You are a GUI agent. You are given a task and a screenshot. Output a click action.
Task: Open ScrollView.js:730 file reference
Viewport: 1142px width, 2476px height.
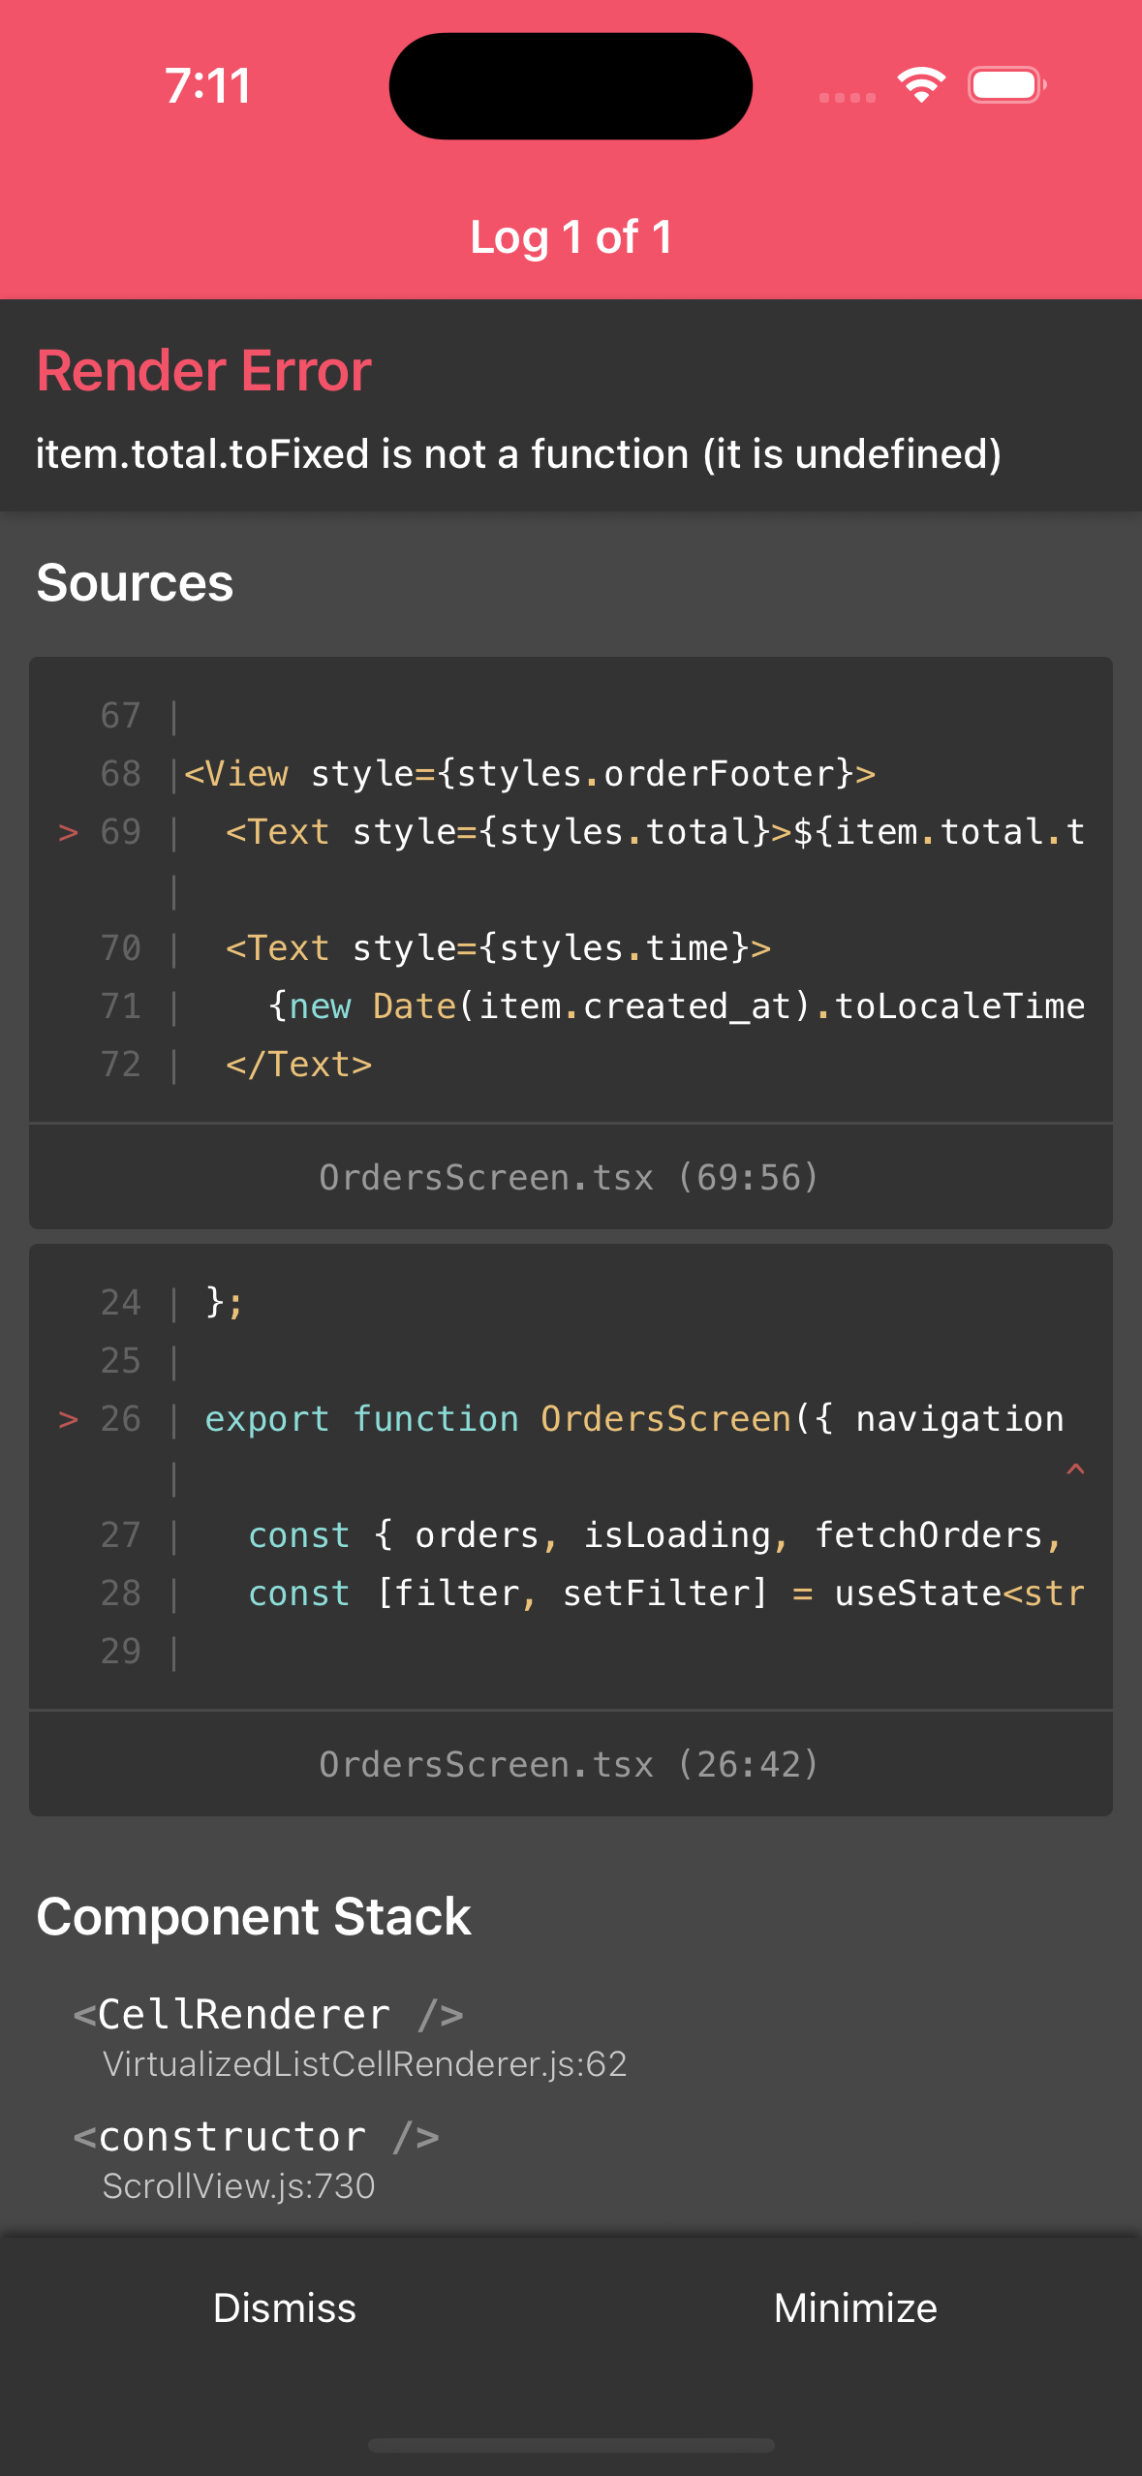click(238, 2186)
